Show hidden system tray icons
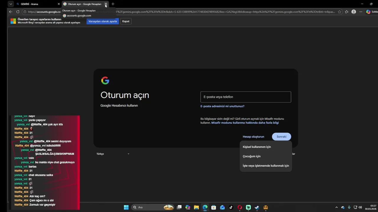This screenshot has height=212, width=378. pos(336,207)
